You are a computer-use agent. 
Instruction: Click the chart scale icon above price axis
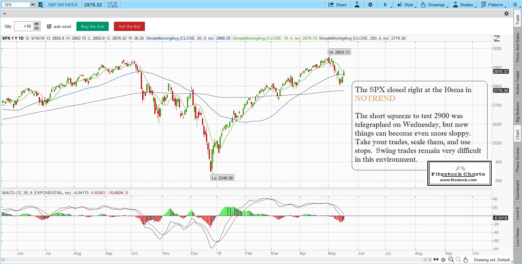497,39
